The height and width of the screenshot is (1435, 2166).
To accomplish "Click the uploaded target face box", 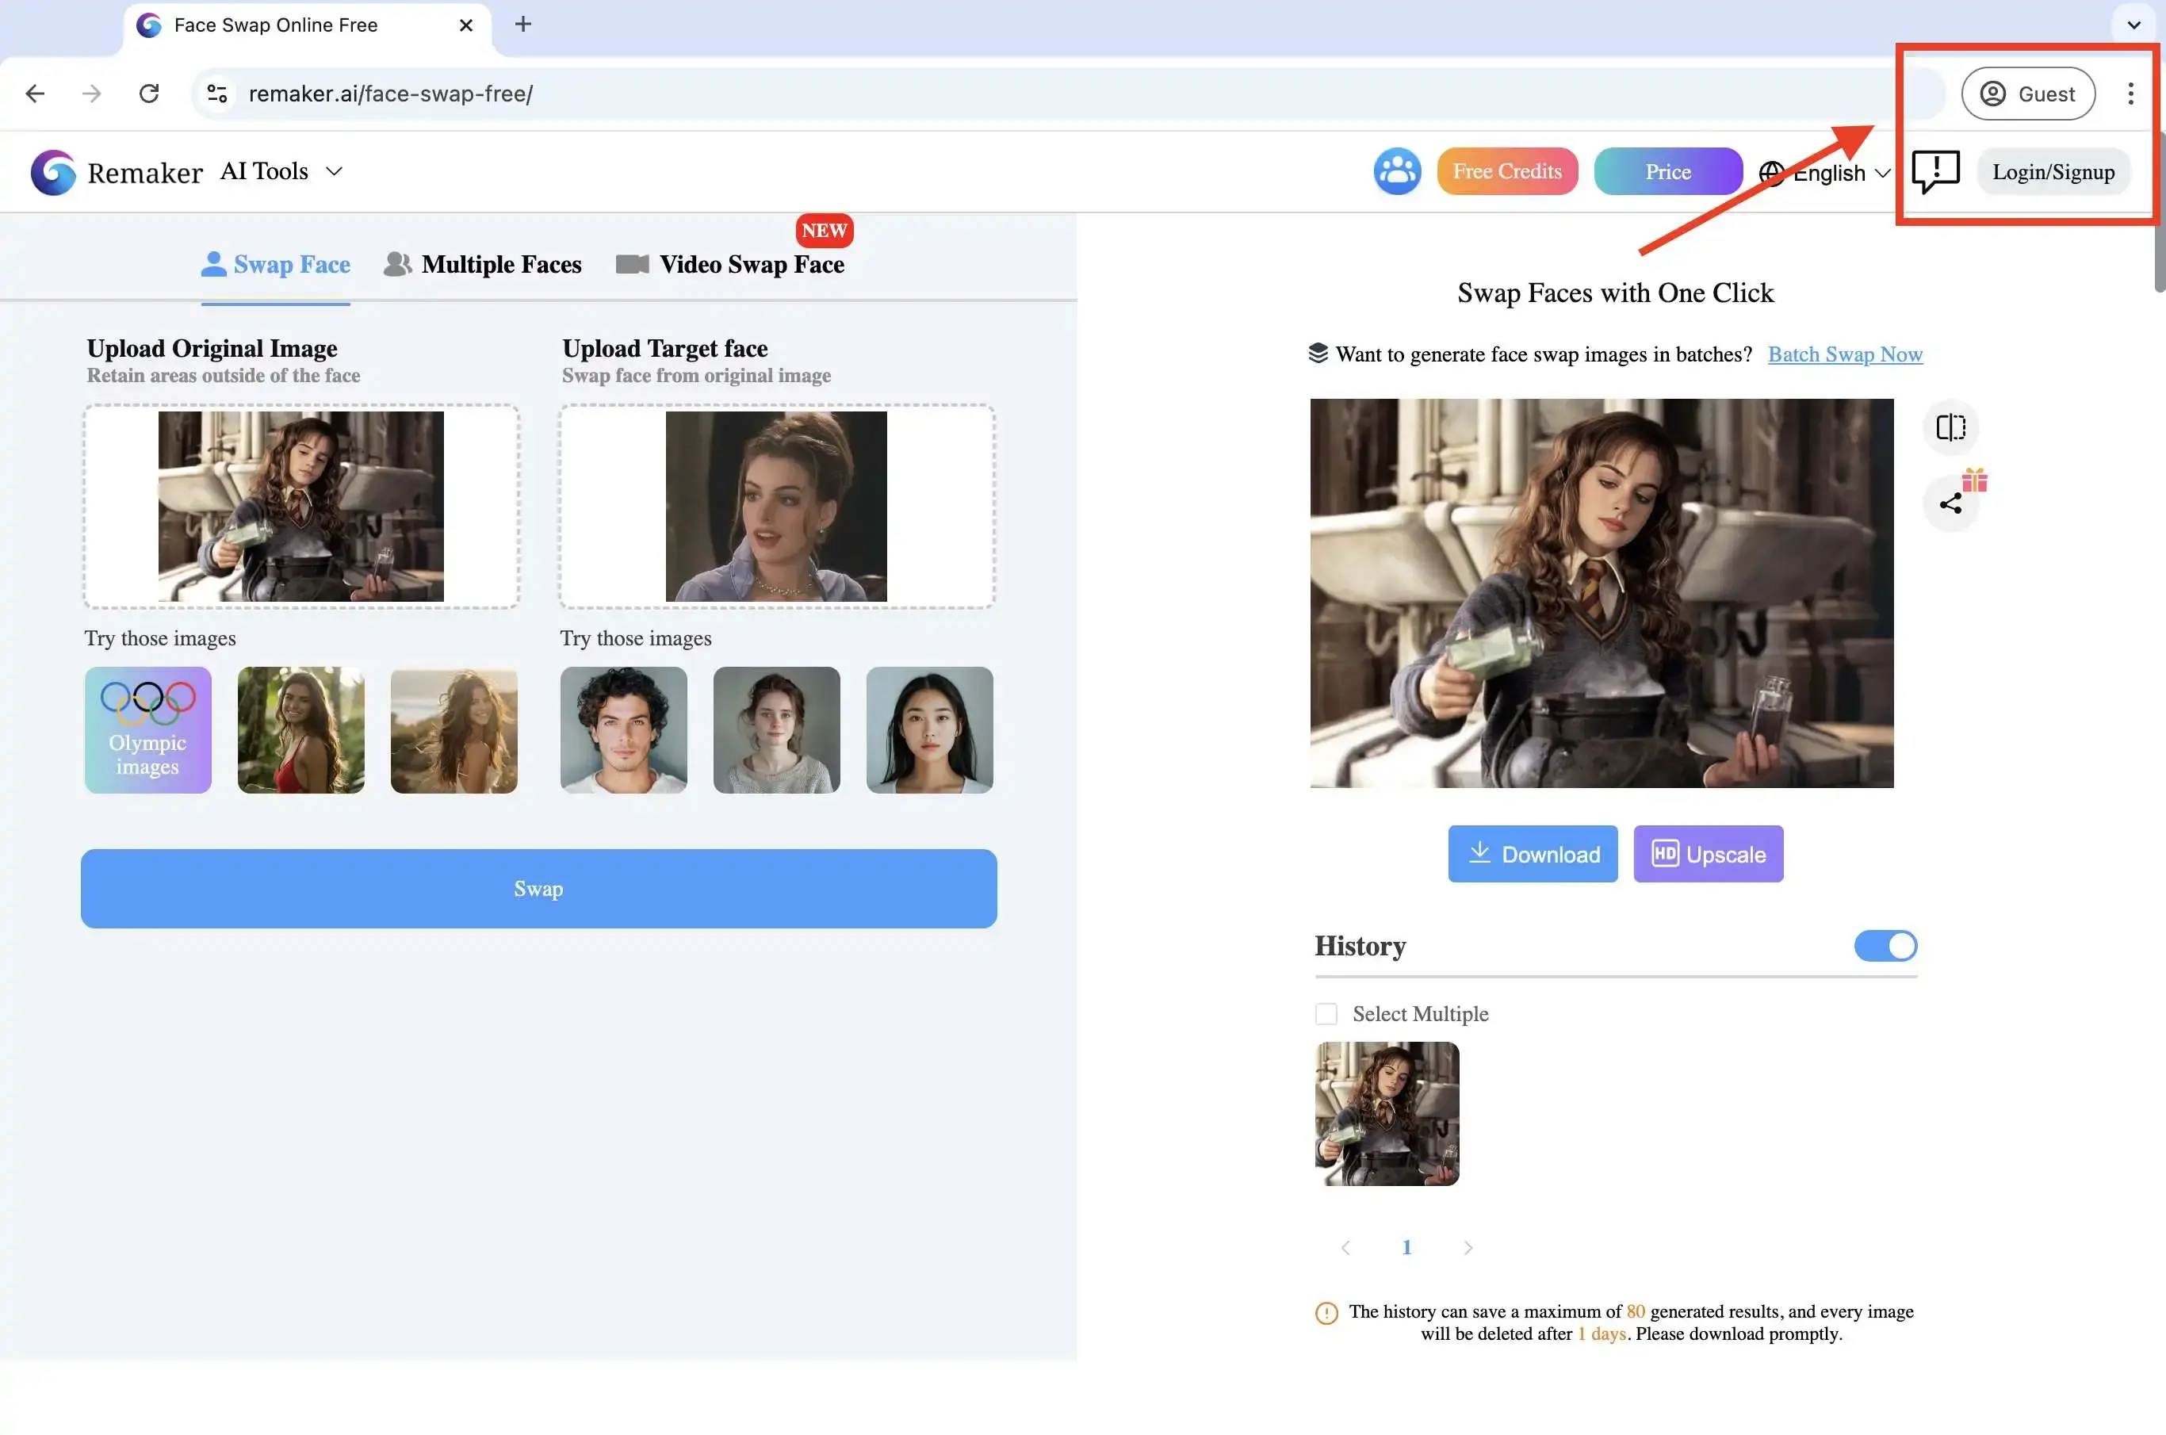I will pos(776,506).
